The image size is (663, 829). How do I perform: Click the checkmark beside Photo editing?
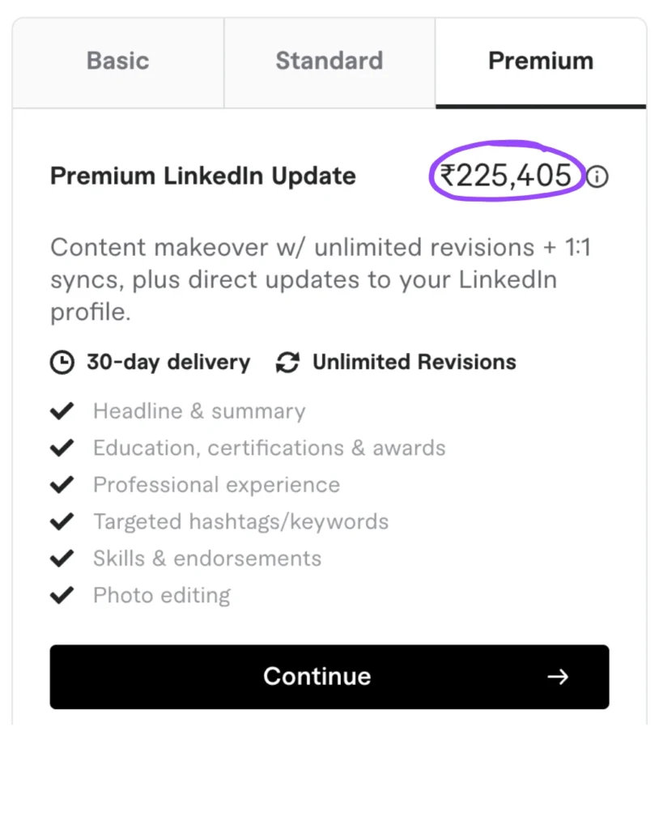point(62,596)
